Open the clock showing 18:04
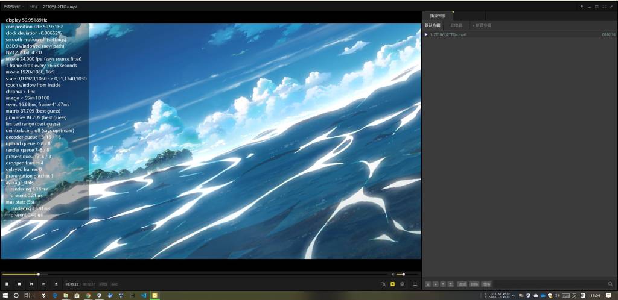Image resolution: width=618 pixels, height=300 pixels. tap(596, 295)
